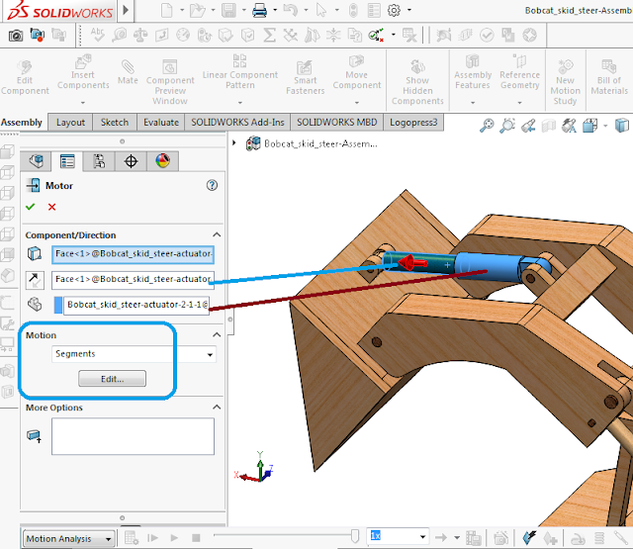
Task: Collapse the Motion section
Action: [x=217, y=335]
